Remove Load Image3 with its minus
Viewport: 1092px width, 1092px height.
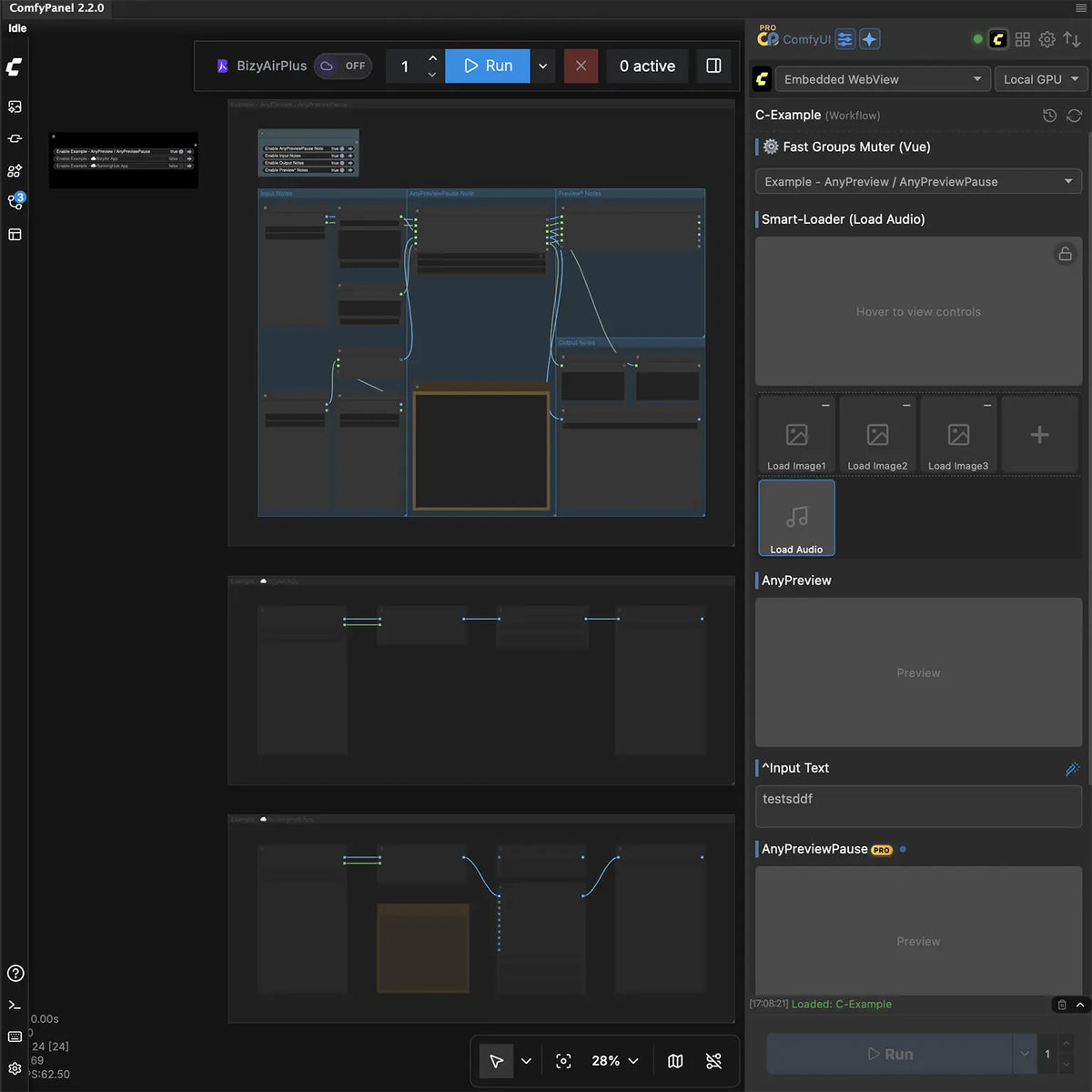tap(987, 405)
